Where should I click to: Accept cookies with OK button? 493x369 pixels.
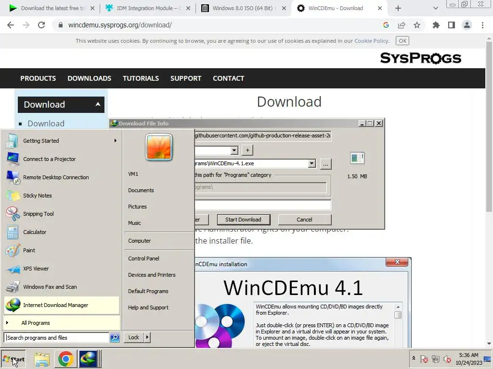402,41
